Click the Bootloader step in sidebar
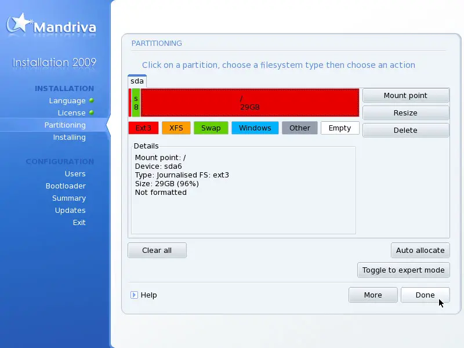The image size is (464, 348). [x=66, y=186]
